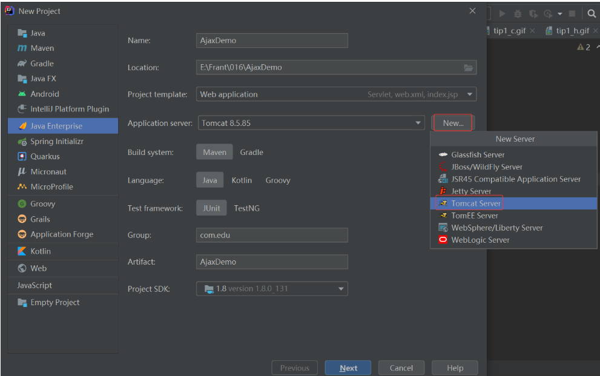Pick WebSphere/Liberty Server entry
Image resolution: width=600 pixels, height=376 pixels.
click(x=513, y=228)
